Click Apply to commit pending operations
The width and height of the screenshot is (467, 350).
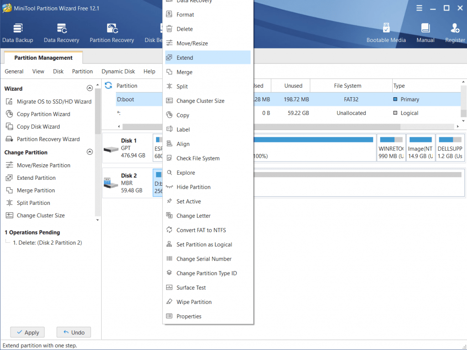coord(27,332)
